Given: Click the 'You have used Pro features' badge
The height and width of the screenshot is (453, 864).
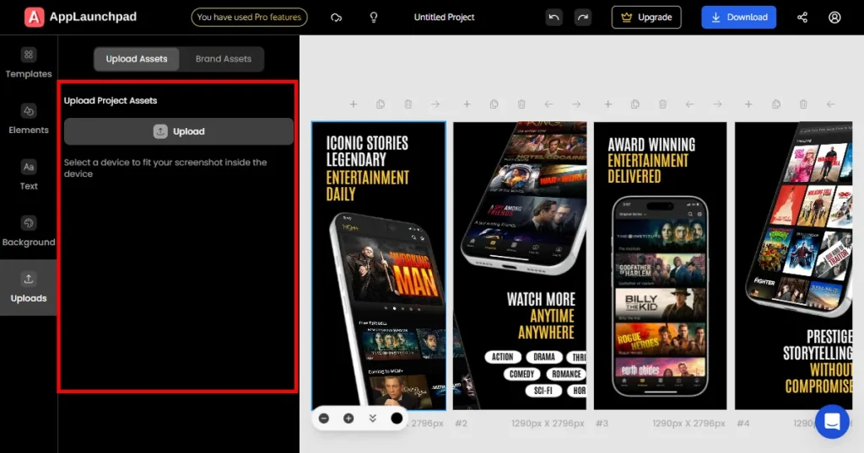Looking at the screenshot, I should (249, 17).
